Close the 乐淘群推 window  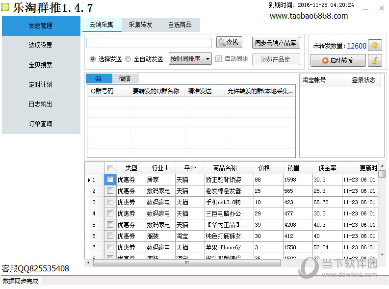[382, 8]
